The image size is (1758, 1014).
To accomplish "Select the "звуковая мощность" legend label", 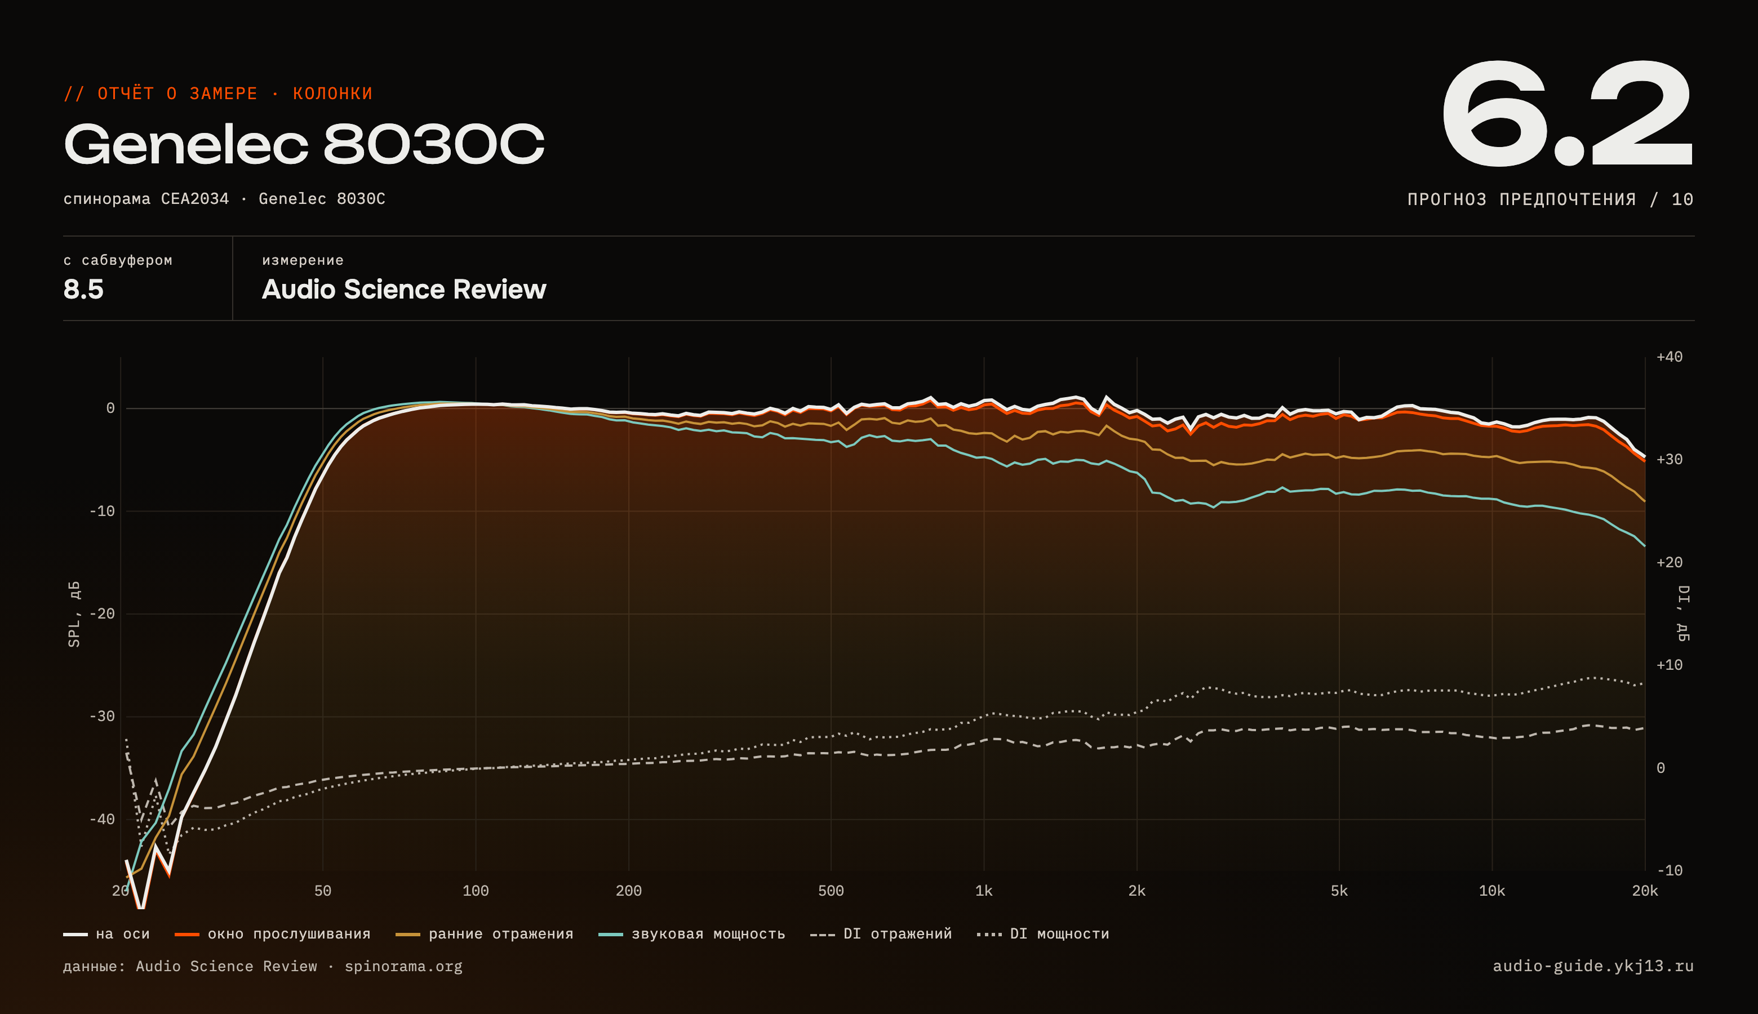I will pos(708,934).
